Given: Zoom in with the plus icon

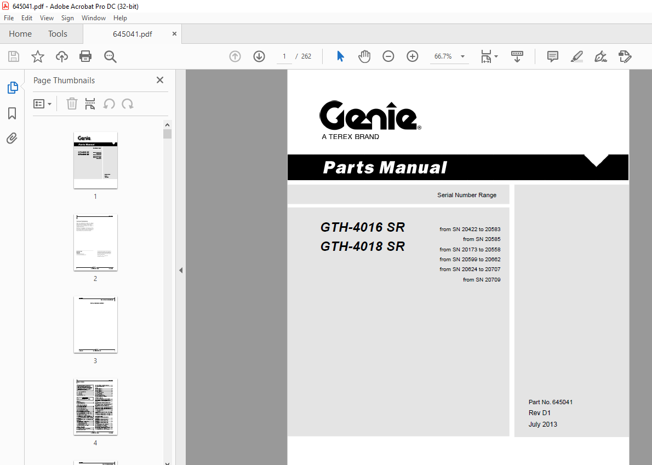Looking at the screenshot, I should 413,56.
